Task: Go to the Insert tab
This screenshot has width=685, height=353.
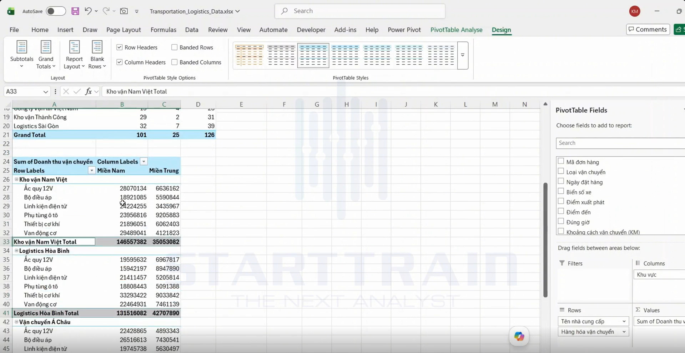Action: click(x=65, y=30)
